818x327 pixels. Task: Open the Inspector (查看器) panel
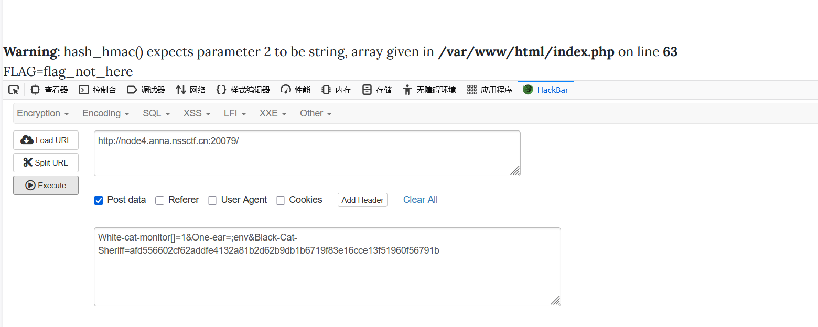(x=49, y=90)
